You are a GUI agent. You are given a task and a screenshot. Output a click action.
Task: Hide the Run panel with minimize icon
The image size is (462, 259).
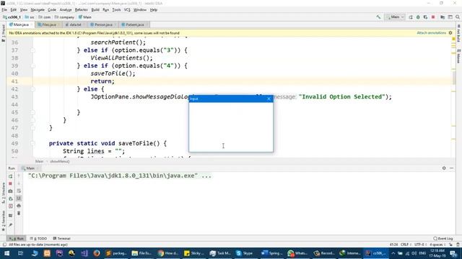coord(452,168)
